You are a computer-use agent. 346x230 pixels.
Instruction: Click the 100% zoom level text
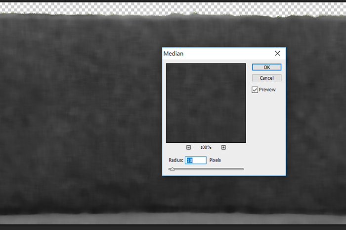tap(206, 147)
